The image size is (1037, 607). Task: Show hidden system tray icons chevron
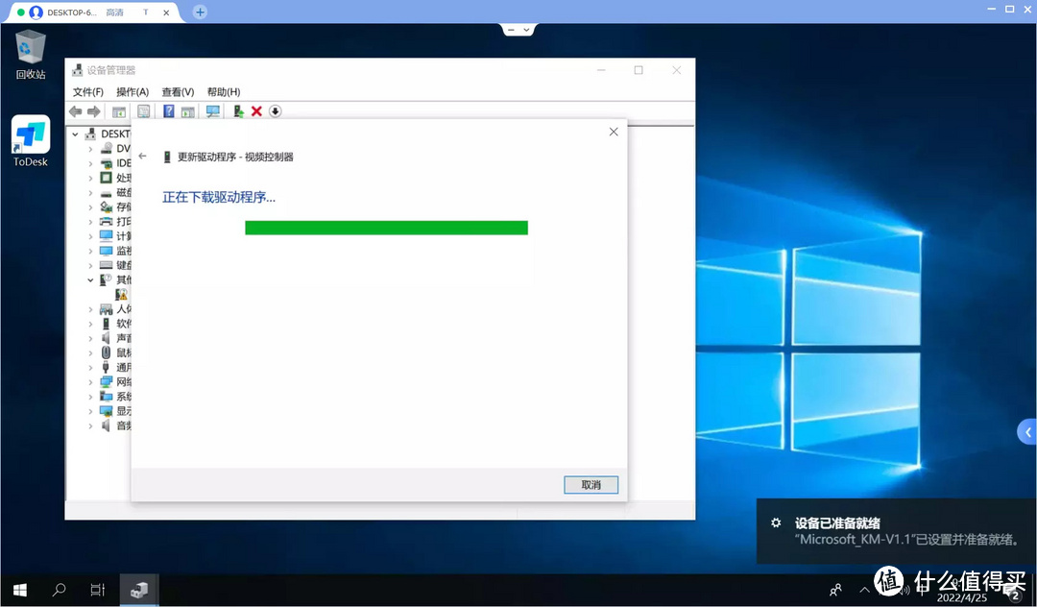click(864, 589)
